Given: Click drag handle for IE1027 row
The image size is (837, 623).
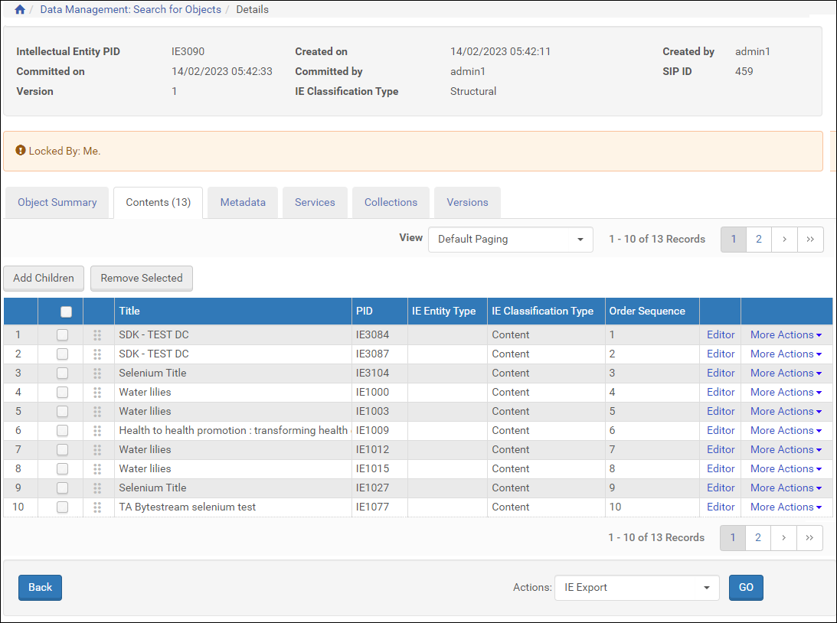Looking at the screenshot, I should pos(97,488).
